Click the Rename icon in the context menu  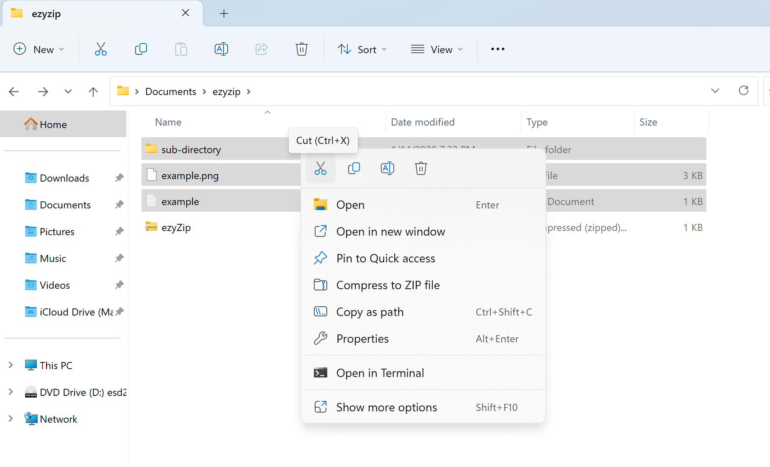click(x=387, y=168)
